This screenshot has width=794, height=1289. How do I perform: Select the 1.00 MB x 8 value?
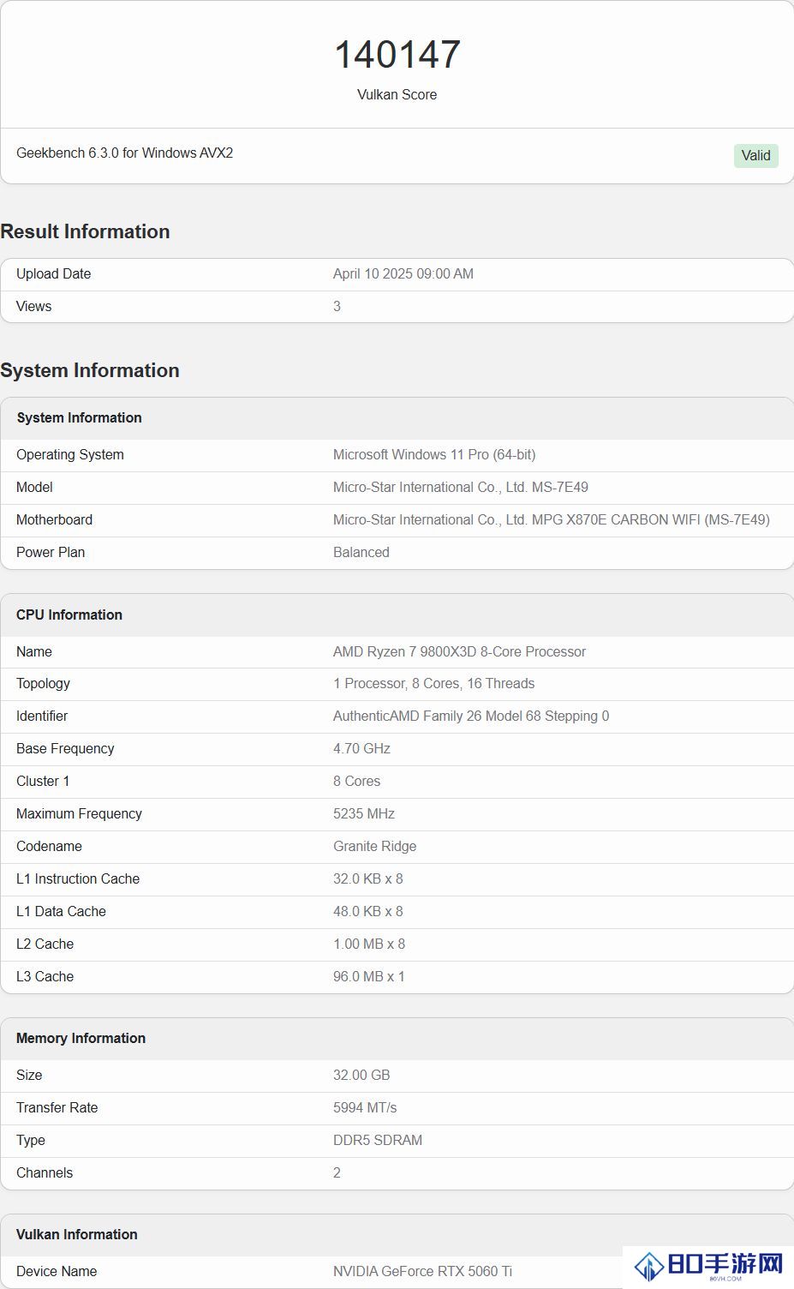tap(369, 944)
